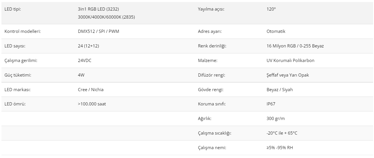
Task: Click the "-20°C ile + 65°C" temperature value
Action: (282, 133)
